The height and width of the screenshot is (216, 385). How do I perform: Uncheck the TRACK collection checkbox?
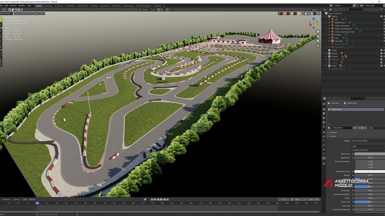(381, 16)
